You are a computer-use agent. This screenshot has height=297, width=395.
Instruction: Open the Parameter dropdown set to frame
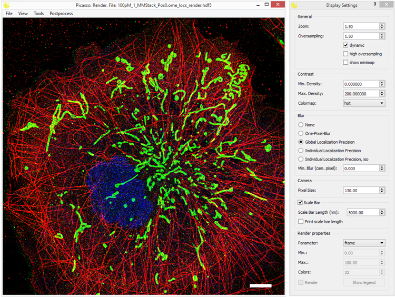[x=364, y=243]
